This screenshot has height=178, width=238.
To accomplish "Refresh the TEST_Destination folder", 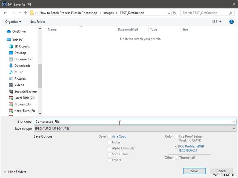I will [174, 13].
